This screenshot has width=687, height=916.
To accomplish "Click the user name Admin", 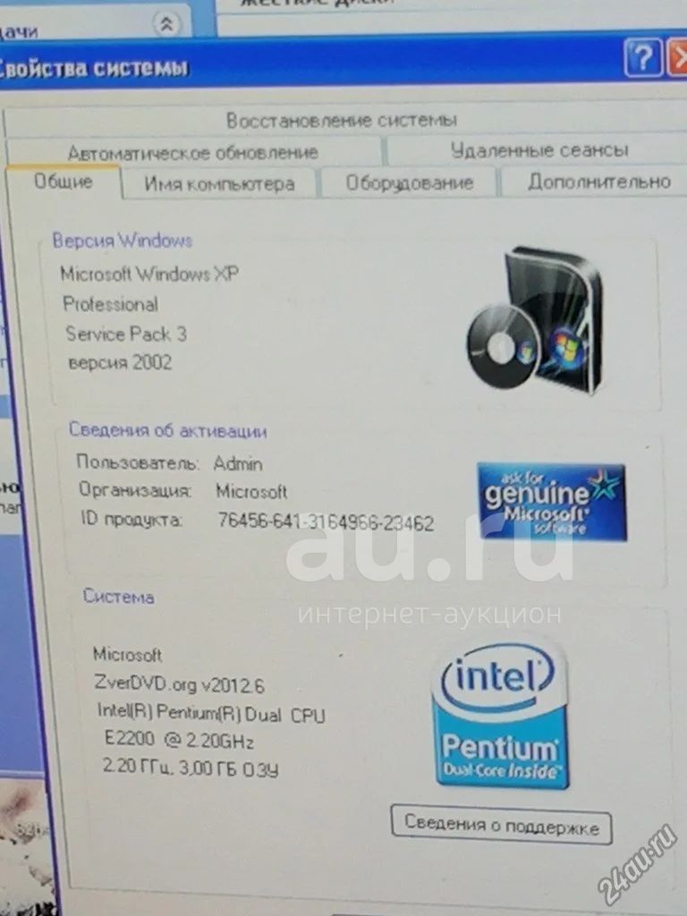I will 238,463.
